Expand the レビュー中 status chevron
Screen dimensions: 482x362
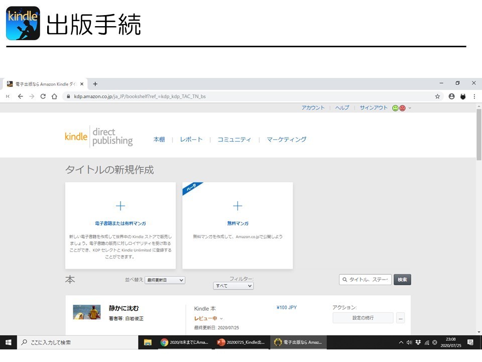(221, 319)
